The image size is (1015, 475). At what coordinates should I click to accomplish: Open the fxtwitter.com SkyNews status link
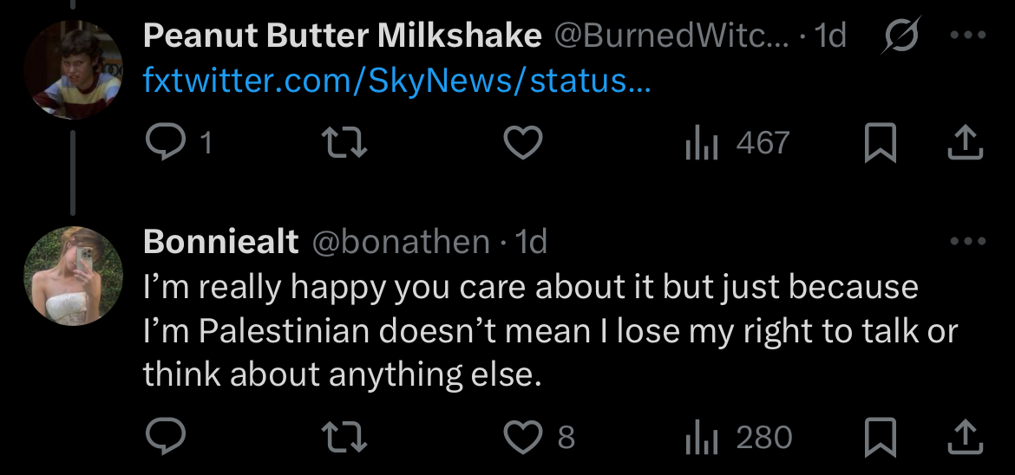coord(396,81)
